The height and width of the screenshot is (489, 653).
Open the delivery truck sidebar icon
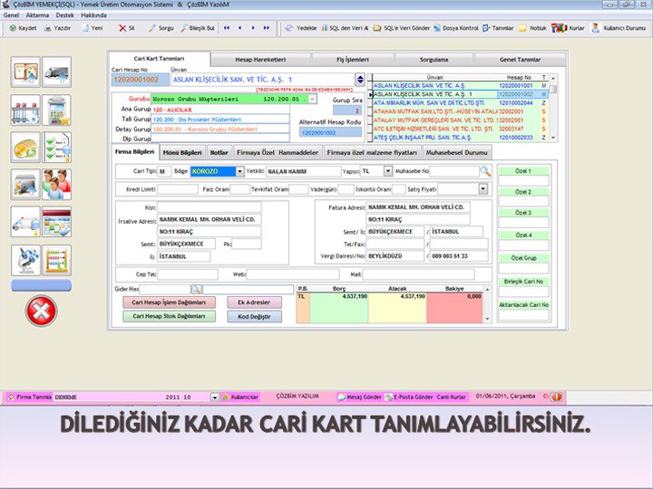pyautogui.click(x=56, y=72)
